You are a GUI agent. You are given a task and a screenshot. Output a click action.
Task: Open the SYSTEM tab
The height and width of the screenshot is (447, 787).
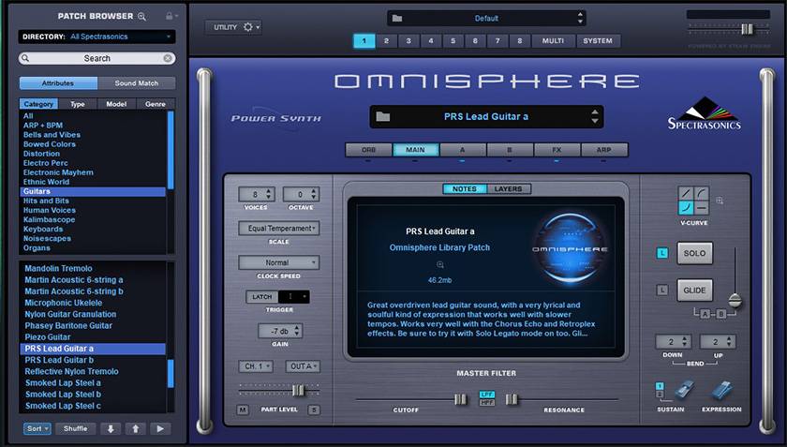coord(598,41)
